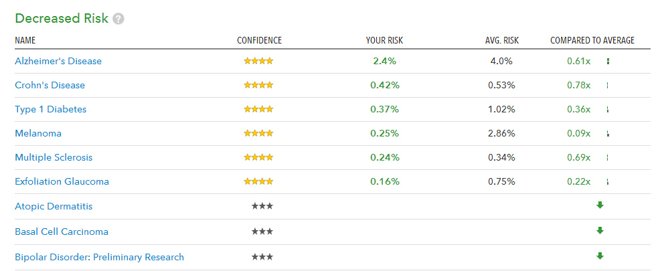664x271 pixels.
Task: Open the Melanoma risk report
Action: (x=37, y=133)
